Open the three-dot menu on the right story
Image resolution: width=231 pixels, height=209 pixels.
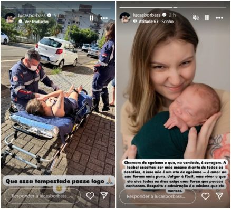click(x=219, y=18)
